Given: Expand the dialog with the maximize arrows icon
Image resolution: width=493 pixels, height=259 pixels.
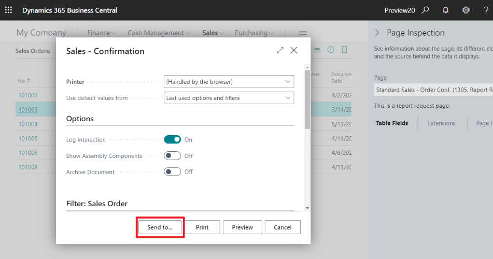Looking at the screenshot, I should [280, 50].
